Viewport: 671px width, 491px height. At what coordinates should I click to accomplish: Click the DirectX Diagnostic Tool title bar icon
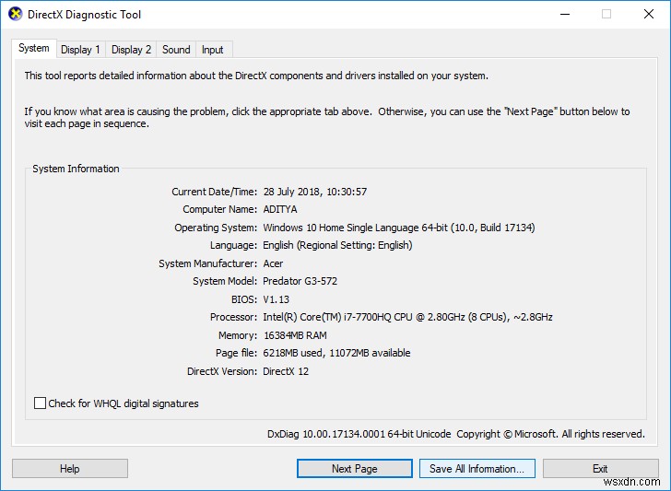pyautogui.click(x=15, y=15)
